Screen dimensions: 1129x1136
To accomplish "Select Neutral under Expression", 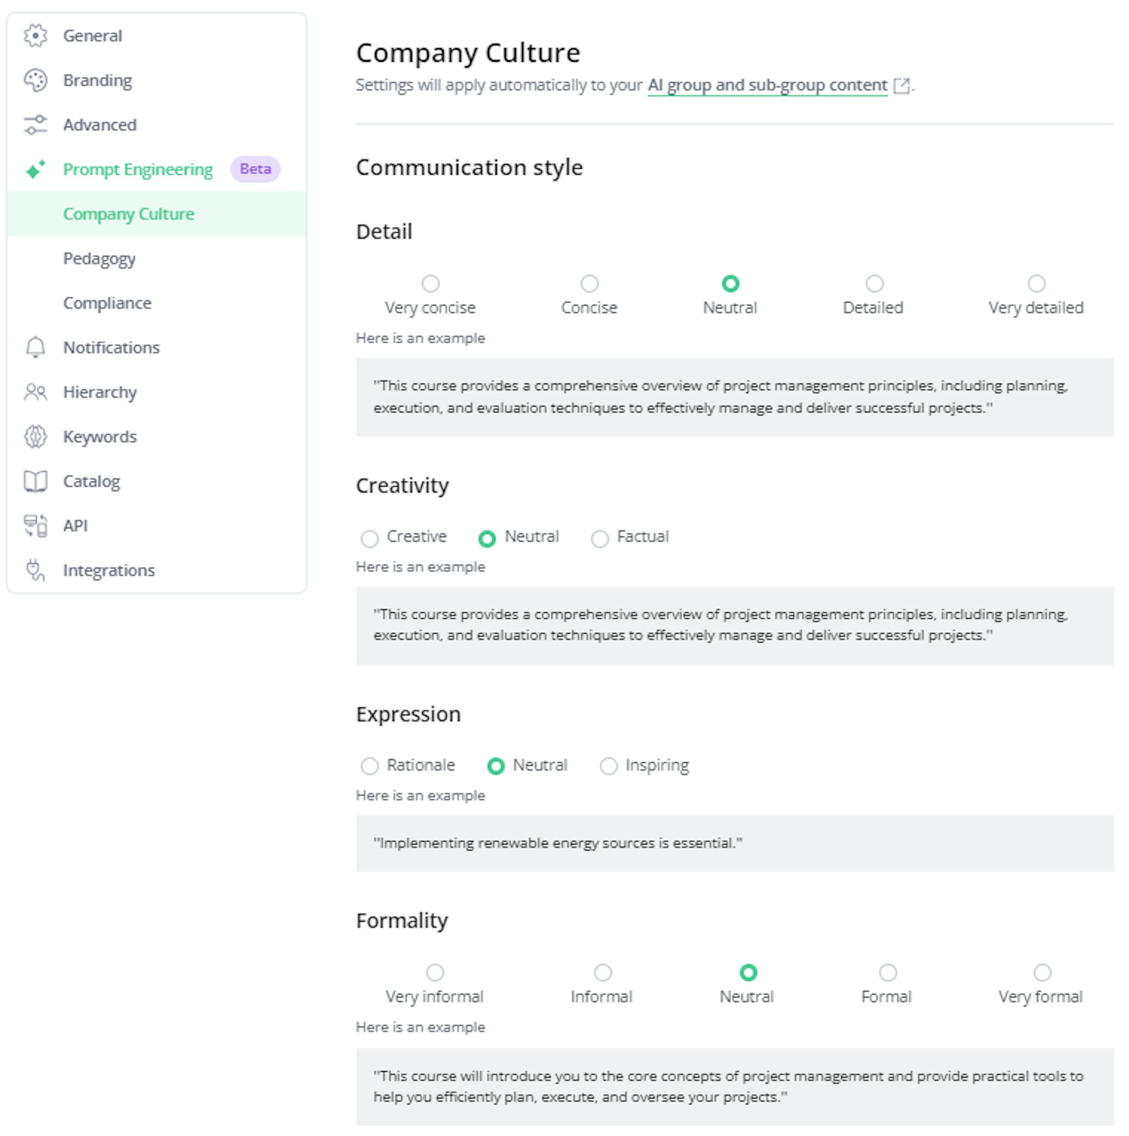I will (496, 766).
